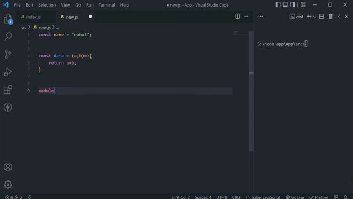Viewport: 353px width, 199px height.
Task: Click the editor vertical scrollbar
Action: 252,91
